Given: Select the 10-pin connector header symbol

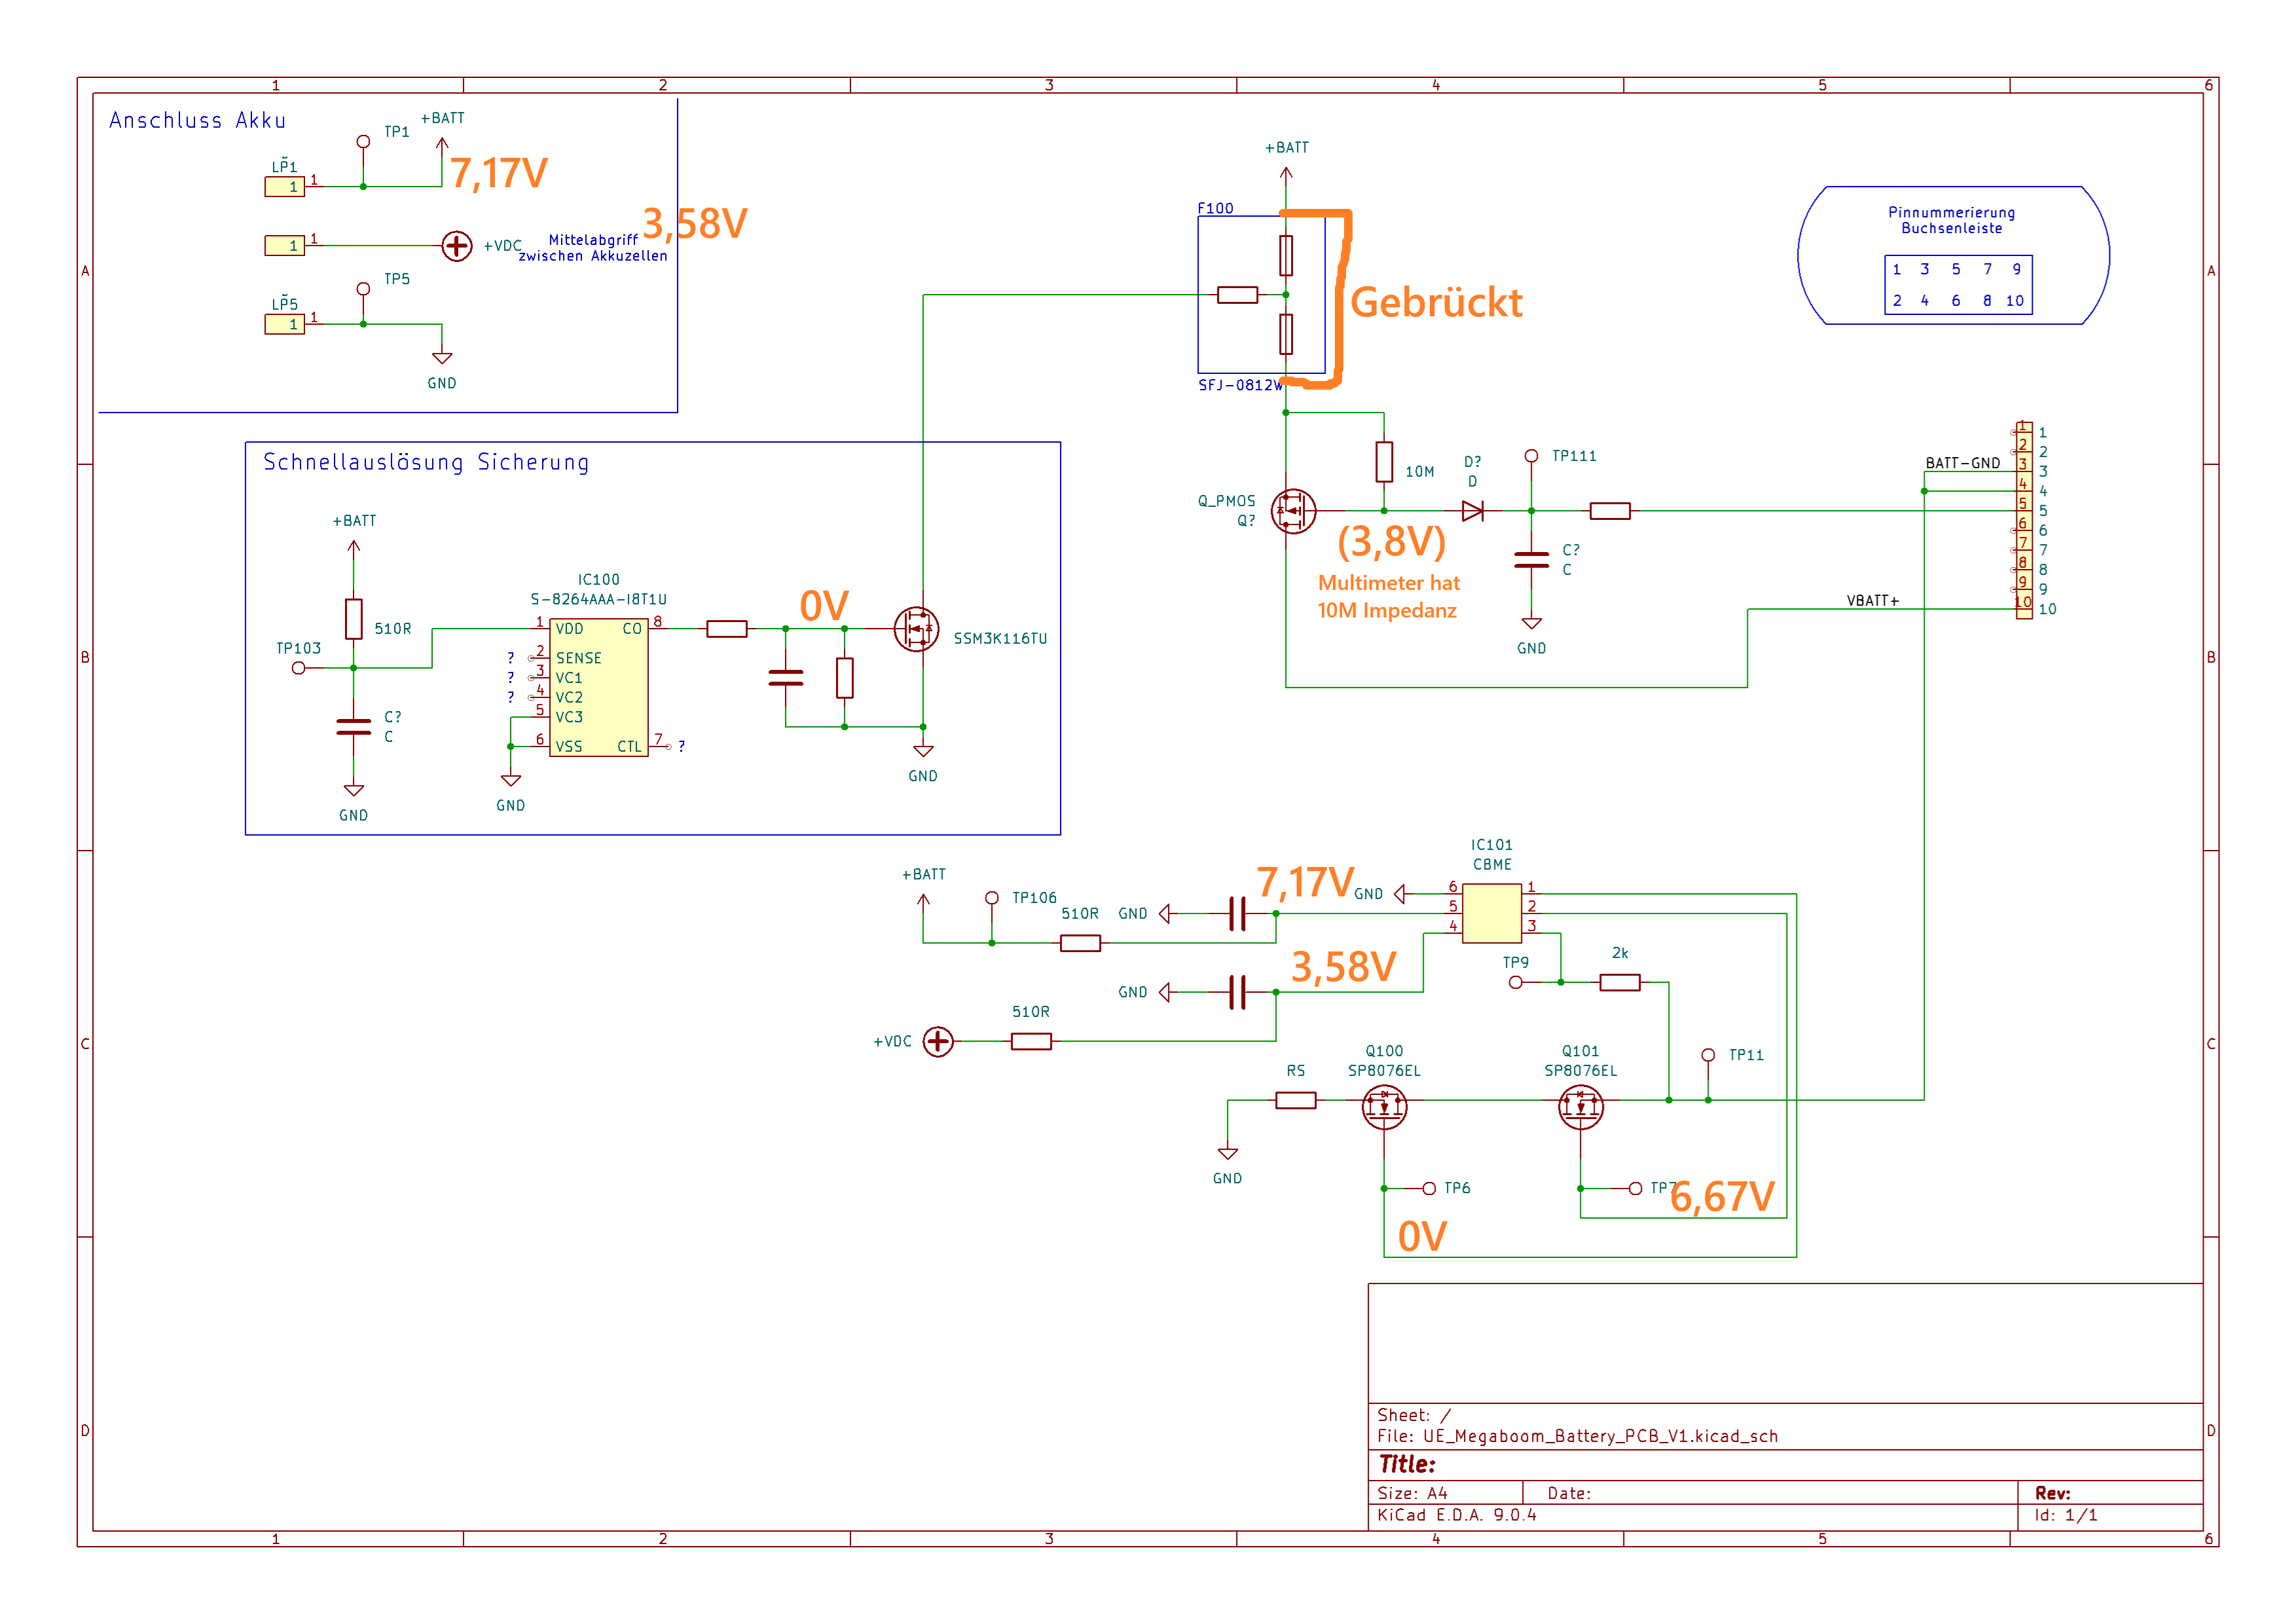Looking at the screenshot, I should tap(2024, 520).
